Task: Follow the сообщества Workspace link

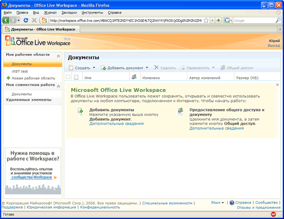Action: coord(32,177)
